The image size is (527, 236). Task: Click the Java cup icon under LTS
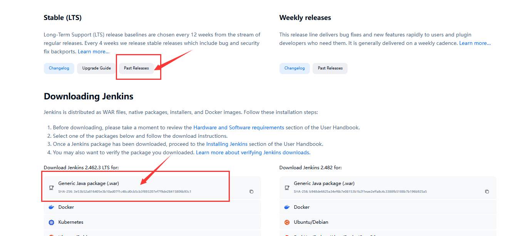coord(51,188)
